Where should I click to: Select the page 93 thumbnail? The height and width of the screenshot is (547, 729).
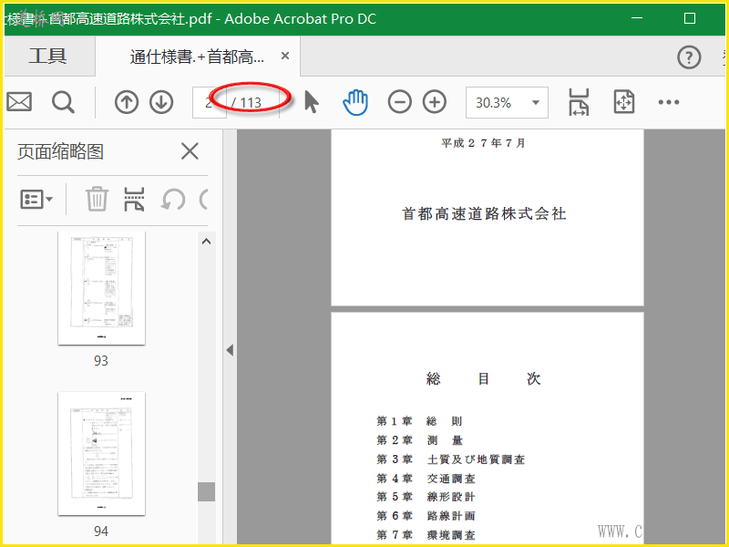(101, 288)
